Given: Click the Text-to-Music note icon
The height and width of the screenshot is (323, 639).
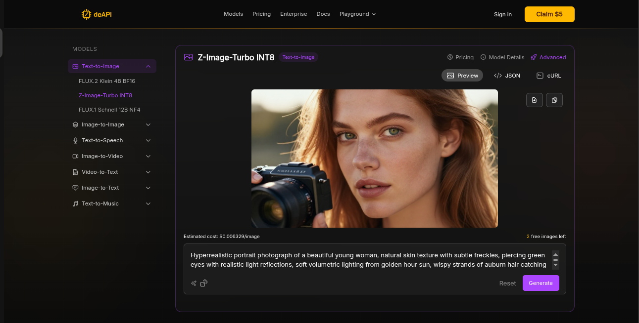Looking at the screenshot, I should (75, 203).
